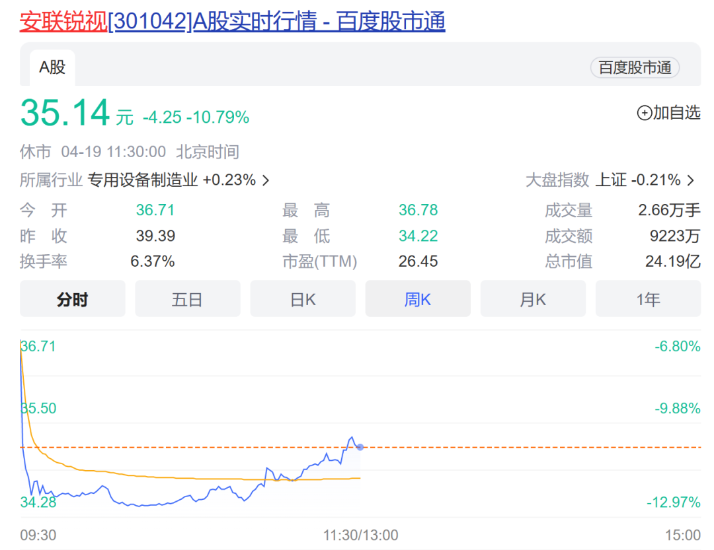Viewport: 714px width, 550px height.
Task: Expand industry details chevron after +0.23%
Action: tap(266, 181)
